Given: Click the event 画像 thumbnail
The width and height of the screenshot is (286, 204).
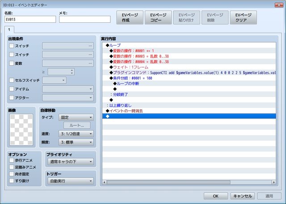Looking at the screenshot, I should [21, 130].
